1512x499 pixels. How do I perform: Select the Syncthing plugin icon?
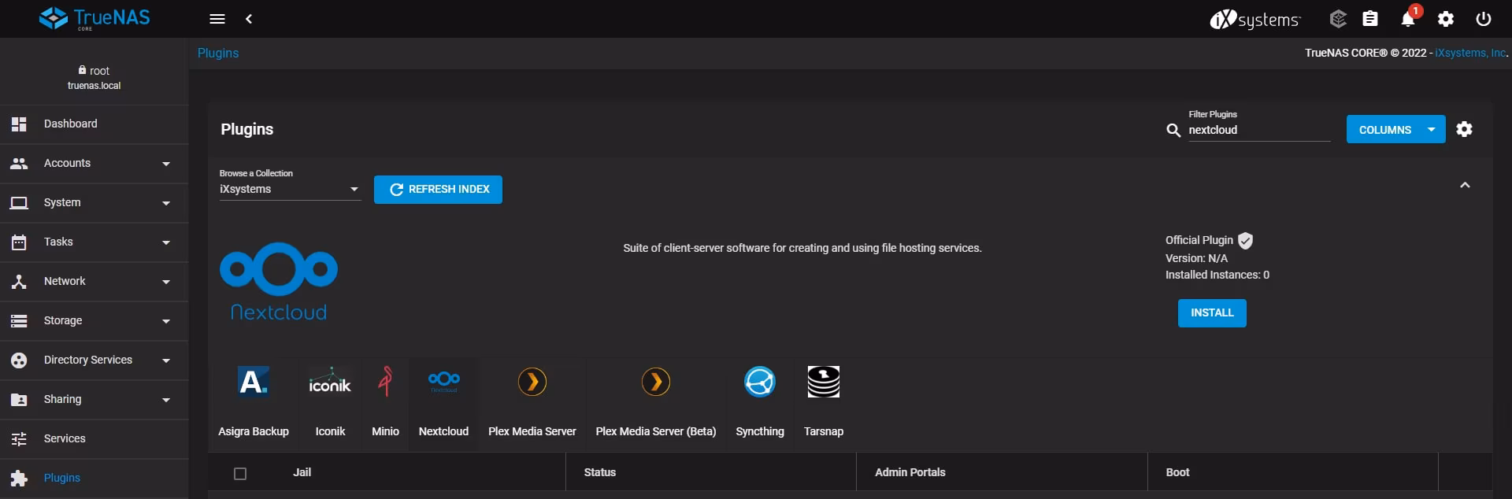(x=760, y=383)
